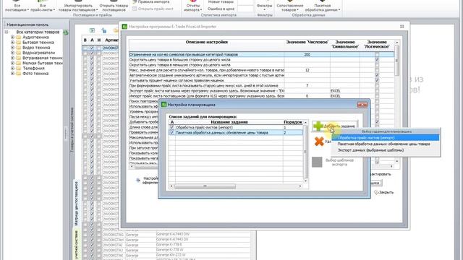Click the 'Закрыть' button in the settings window

coord(384,192)
